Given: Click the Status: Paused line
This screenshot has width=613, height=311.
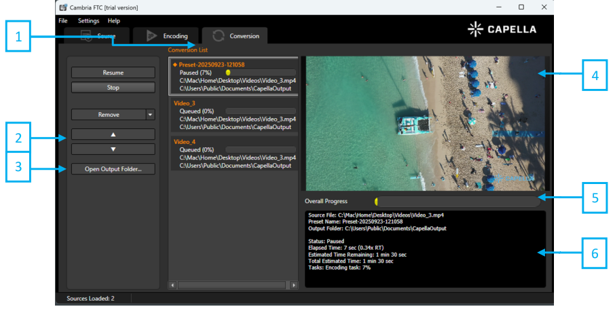Looking at the screenshot, I should point(326,241).
